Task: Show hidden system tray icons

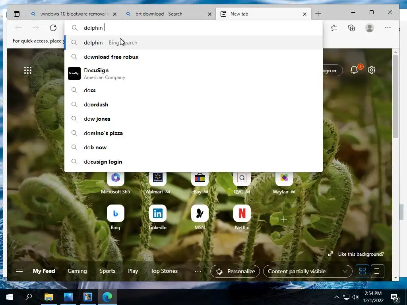Action: pos(336,297)
